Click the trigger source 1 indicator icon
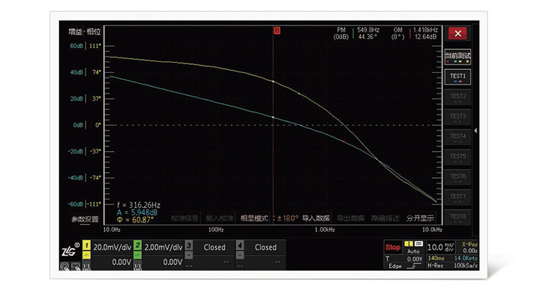The height and width of the screenshot is (302, 534). 409,243
